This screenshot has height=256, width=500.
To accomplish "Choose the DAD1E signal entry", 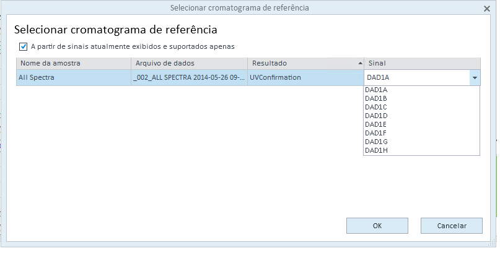I will coord(421,124).
